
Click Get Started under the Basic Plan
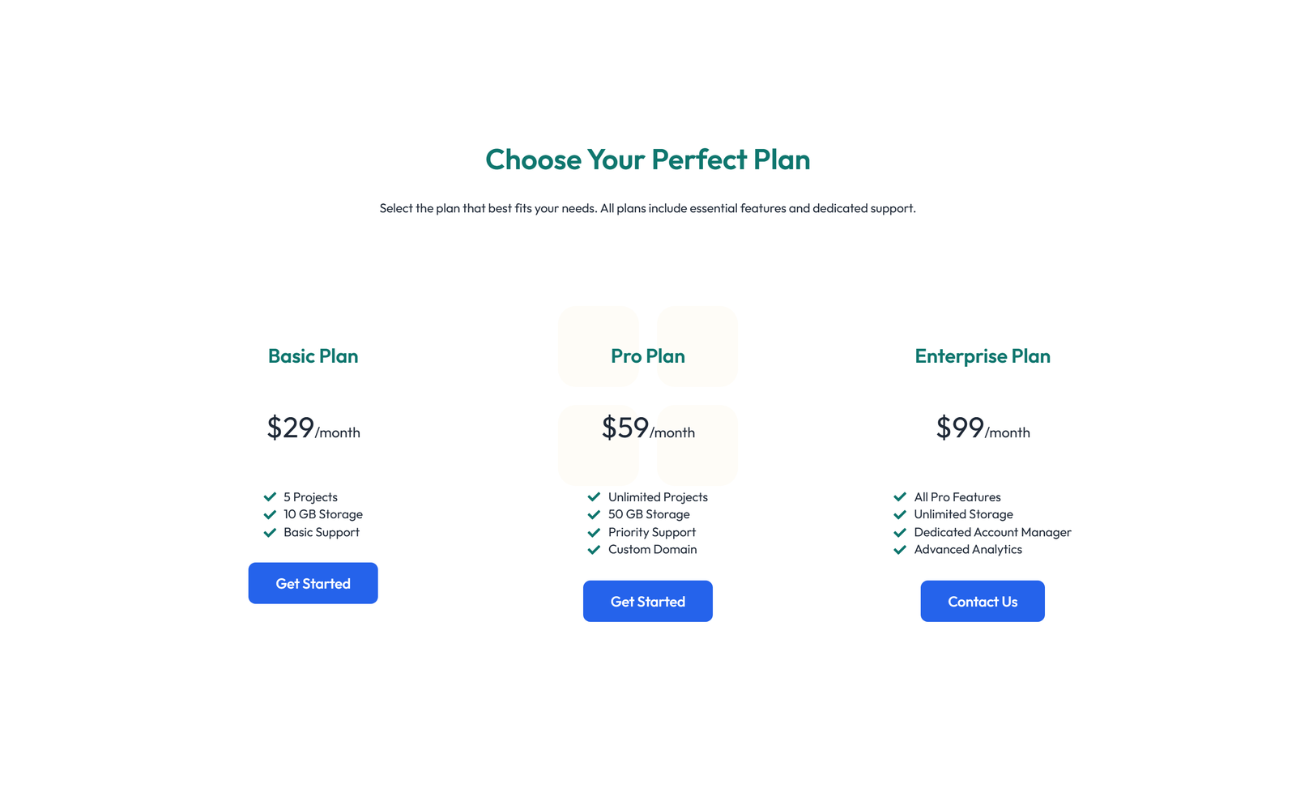(x=313, y=582)
